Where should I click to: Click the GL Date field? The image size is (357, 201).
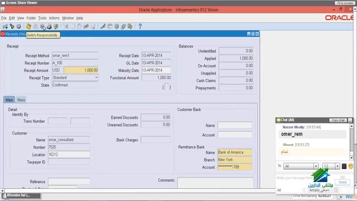[x=156, y=63]
